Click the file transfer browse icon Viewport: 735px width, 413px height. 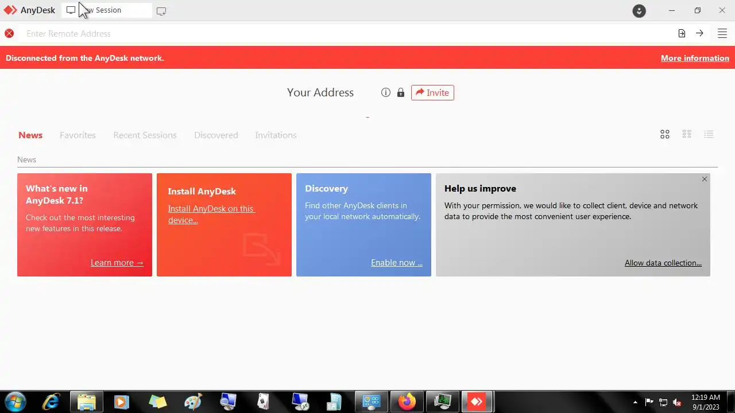(x=682, y=33)
